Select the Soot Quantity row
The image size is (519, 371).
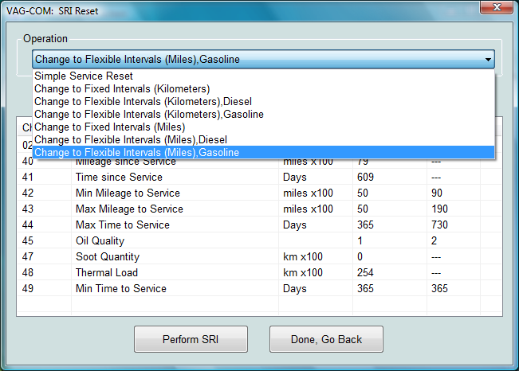pos(260,256)
